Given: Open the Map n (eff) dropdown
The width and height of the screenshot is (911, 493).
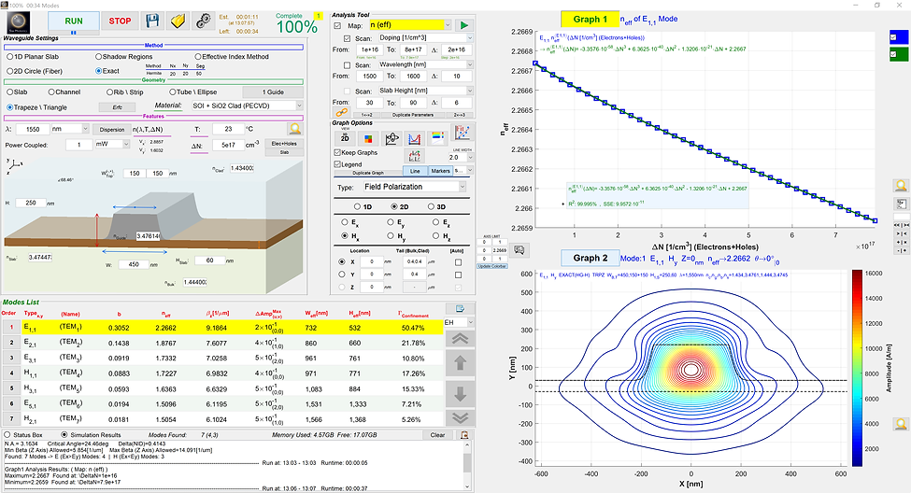Looking at the screenshot, I should coord(448,25).
